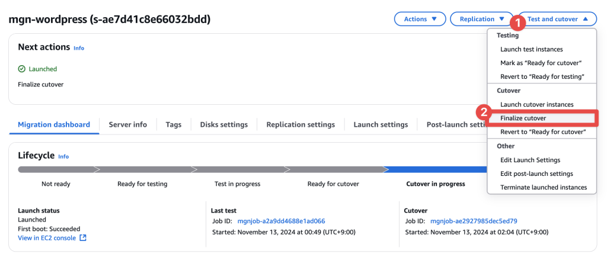Click the Info link next to Next actions
The height and width of the screenshot is (257, 607).
79,47
